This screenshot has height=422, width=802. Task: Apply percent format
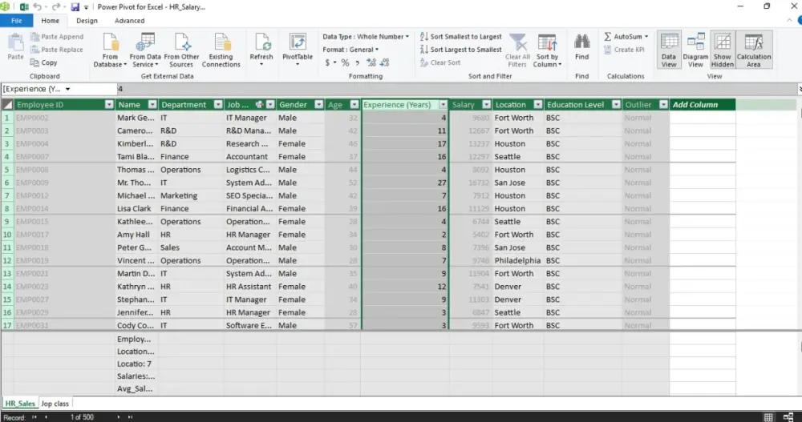tap(345, 62)
